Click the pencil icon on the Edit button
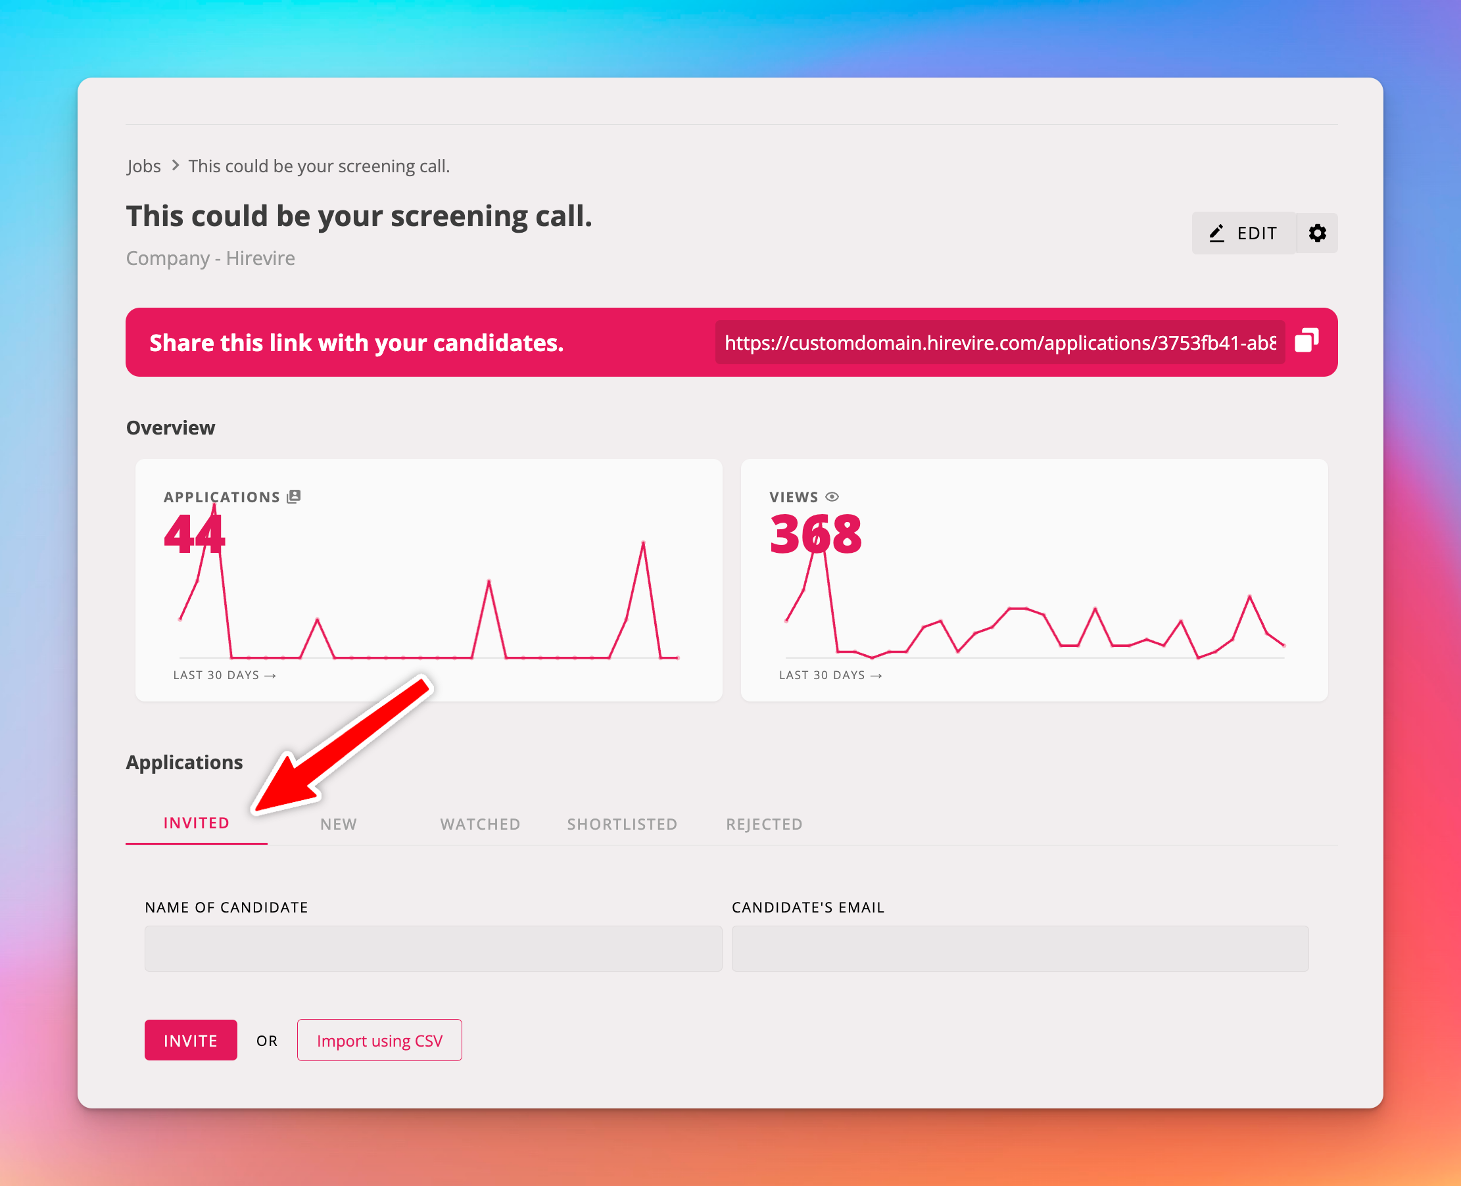This screenshot has height=1186, width=1461. pos(1216,233)
